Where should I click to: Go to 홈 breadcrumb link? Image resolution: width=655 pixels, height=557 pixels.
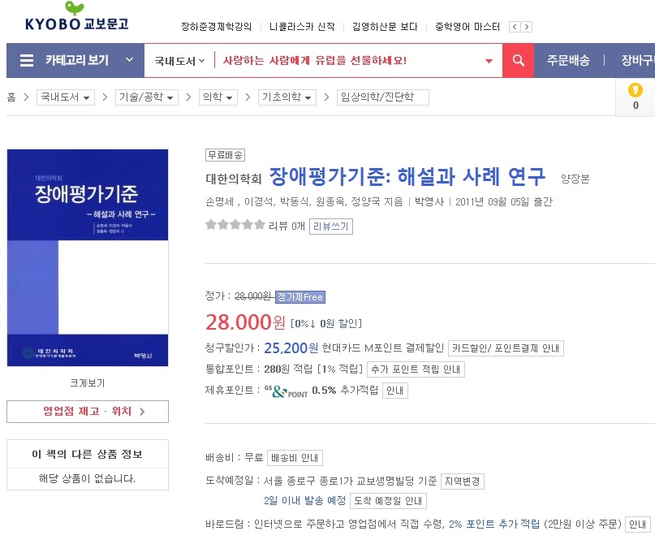(x=11, y=97)
